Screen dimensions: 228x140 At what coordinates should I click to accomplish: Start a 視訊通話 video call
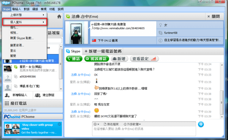(x=97, y=59)
